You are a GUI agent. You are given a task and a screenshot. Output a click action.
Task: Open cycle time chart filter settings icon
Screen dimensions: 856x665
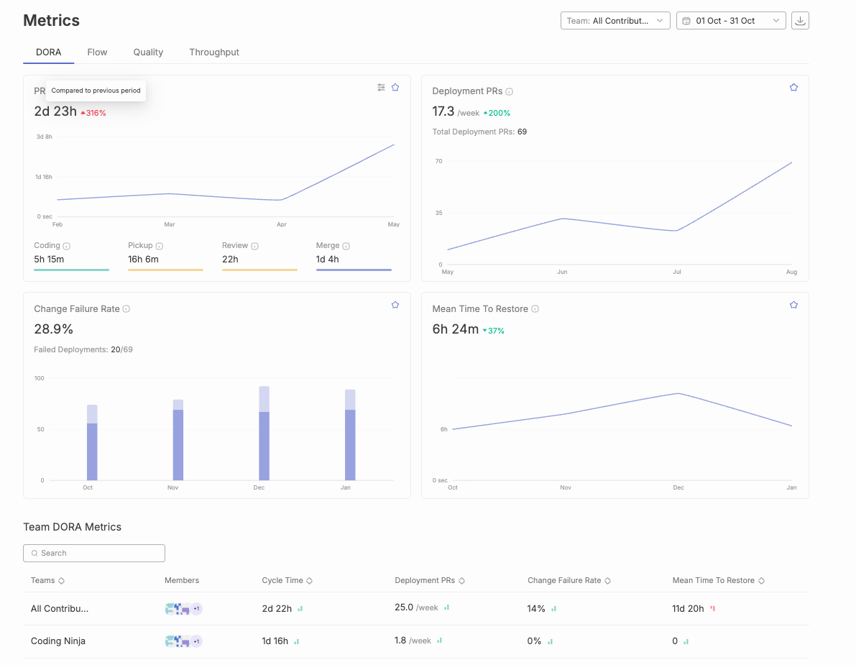click(x=381, y=88)
